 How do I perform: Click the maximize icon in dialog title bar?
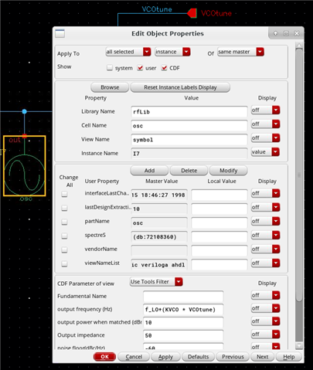[286, 33]
